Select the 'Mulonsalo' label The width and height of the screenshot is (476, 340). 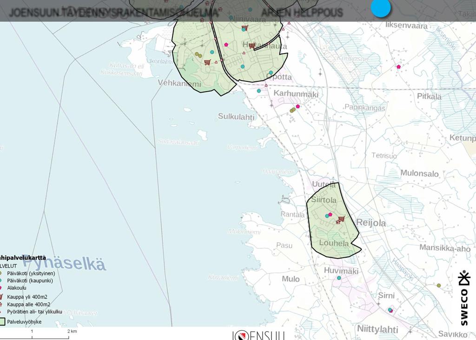420,173
